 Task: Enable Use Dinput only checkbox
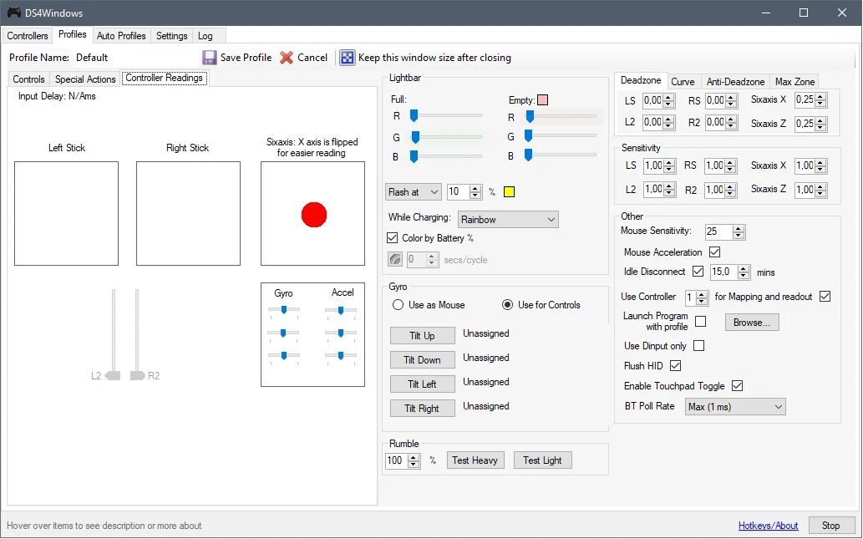click(x=699, y=346)
